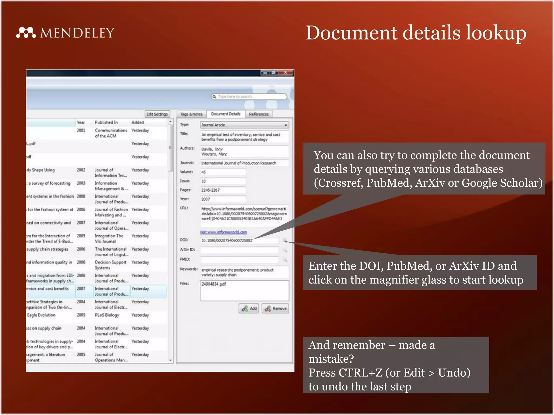Select the highlighted 'rvice and cost benefits' row
The image size is (554, 415).
tap(97, 291)
